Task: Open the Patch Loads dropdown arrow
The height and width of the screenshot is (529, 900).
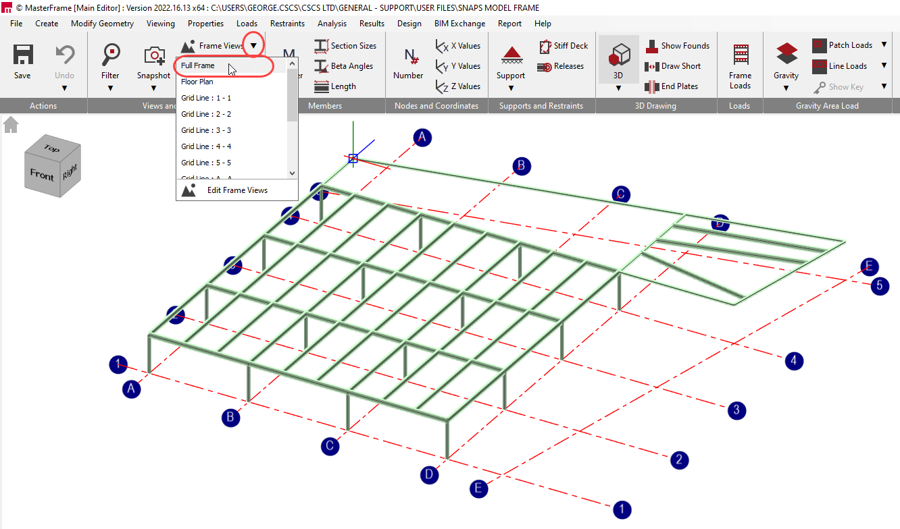Action: [884, 45]
